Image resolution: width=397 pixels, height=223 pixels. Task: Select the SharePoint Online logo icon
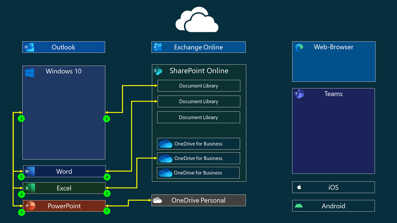[x=158, y=71]
